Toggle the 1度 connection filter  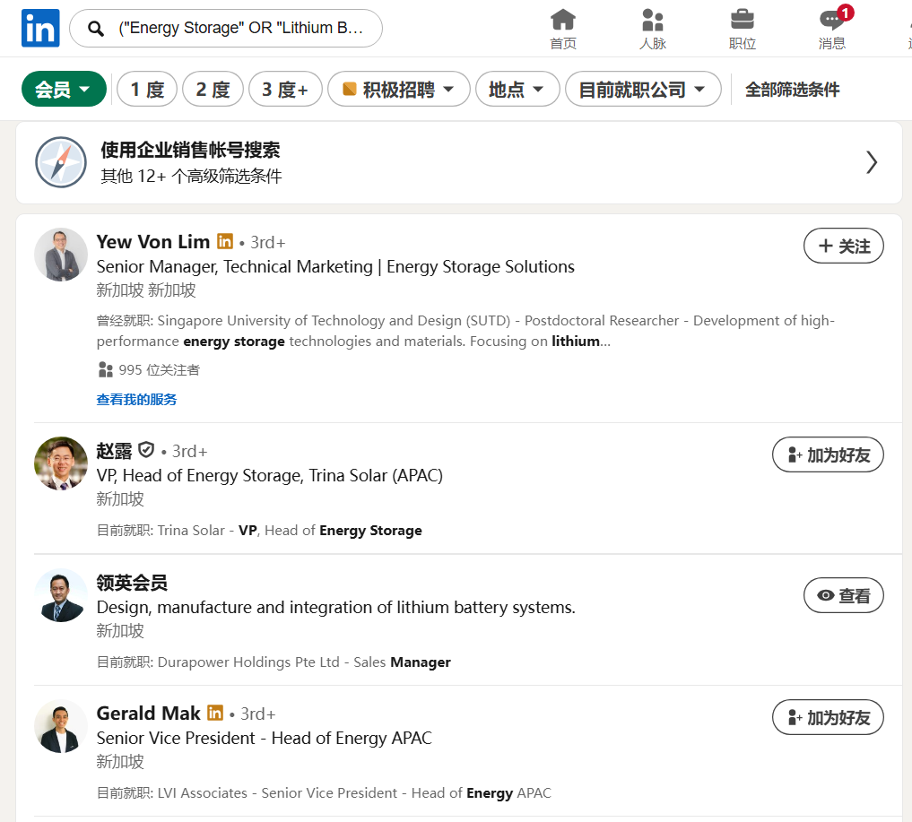click(146, 89)
